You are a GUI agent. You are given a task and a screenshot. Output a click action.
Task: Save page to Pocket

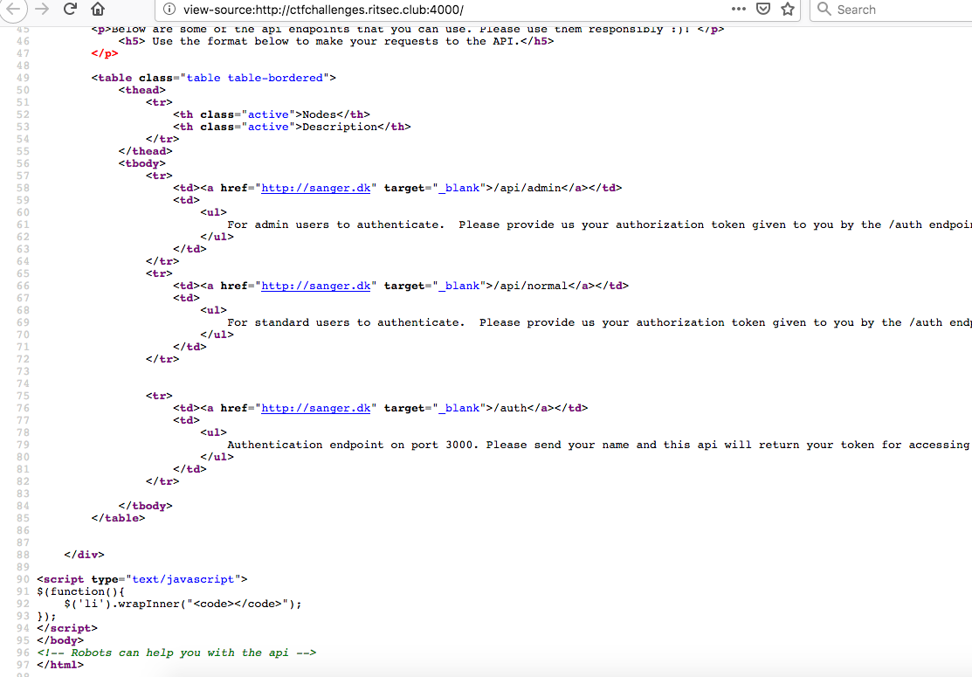[x=762, y=10]
